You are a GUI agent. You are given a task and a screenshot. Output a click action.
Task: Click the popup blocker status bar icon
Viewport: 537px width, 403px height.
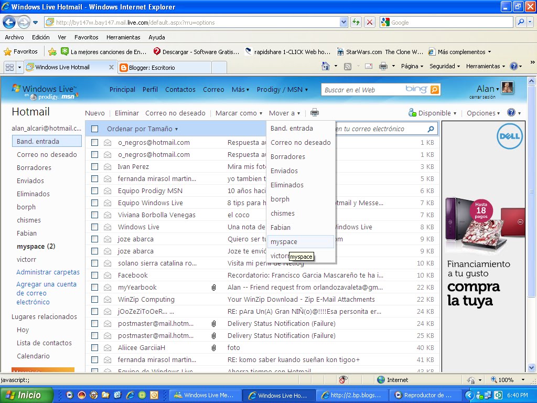click(343, 379)
